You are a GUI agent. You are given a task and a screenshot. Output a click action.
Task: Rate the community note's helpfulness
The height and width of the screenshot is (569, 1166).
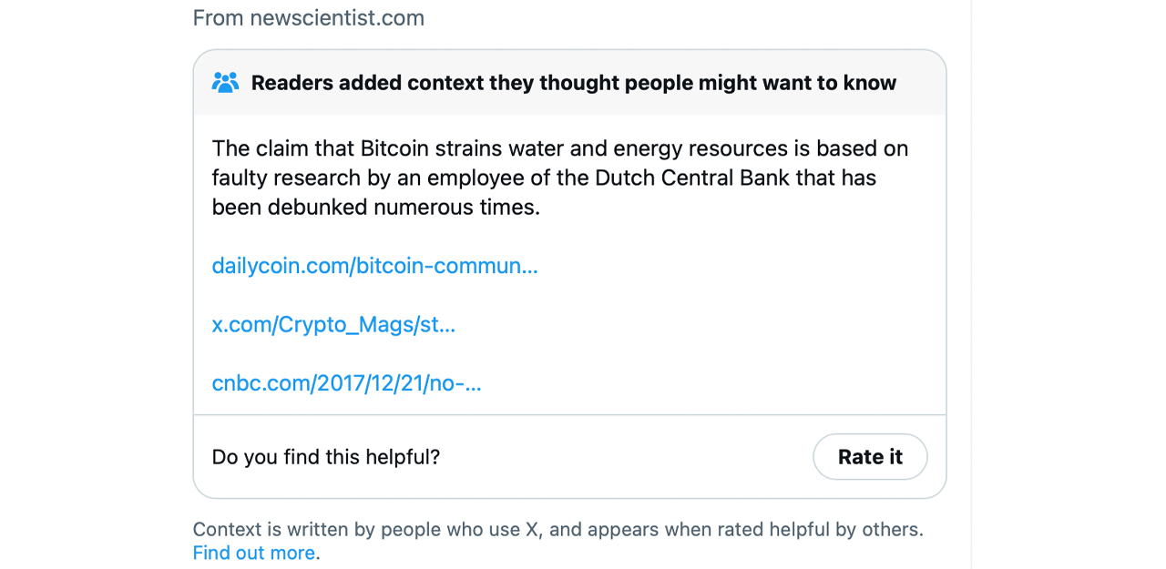(870, 456)
